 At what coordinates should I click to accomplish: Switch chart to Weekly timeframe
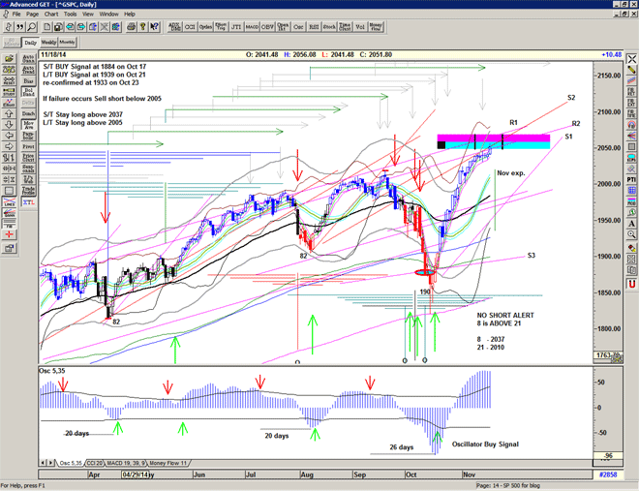[x=48, y=43]
